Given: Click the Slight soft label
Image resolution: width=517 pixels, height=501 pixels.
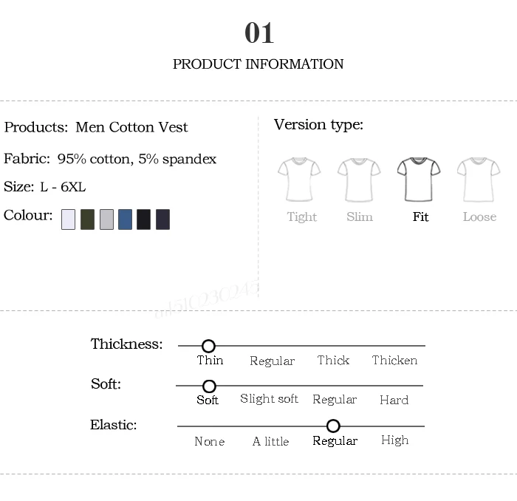Looking at the screenshot, I should click(x=269, y=399).
